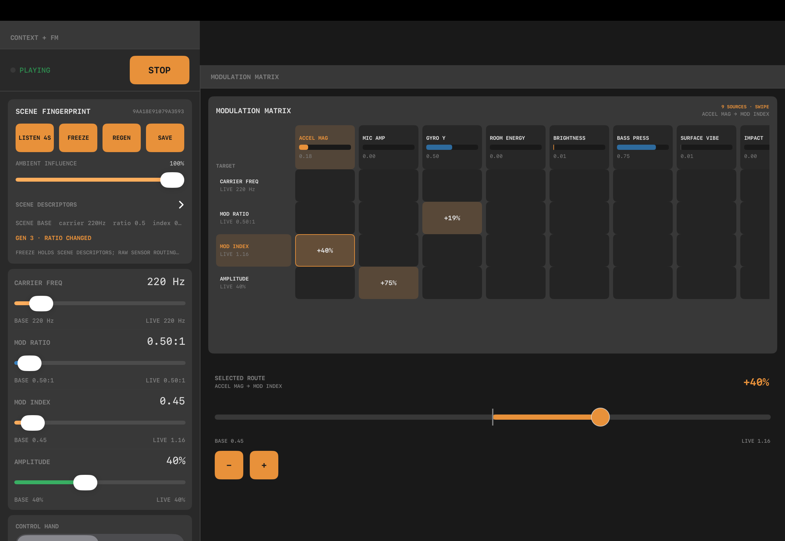This screenshot has width=785, height=541.
Task: Click the Room Energy to Mod Index cell
Action: pos(515,250)
